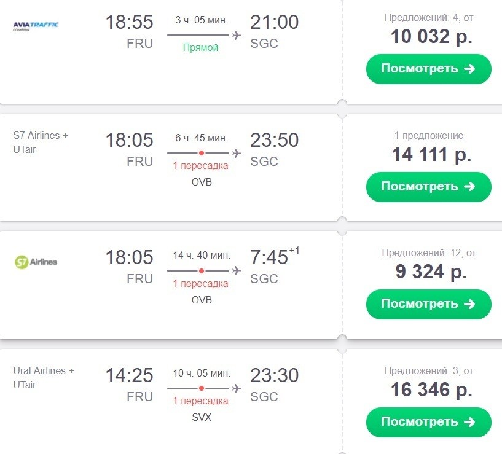Click the S7 Airlines + UTair carrier name
Image resolution: width=502 pixels, height=454 pixels.
coord(41,142)
